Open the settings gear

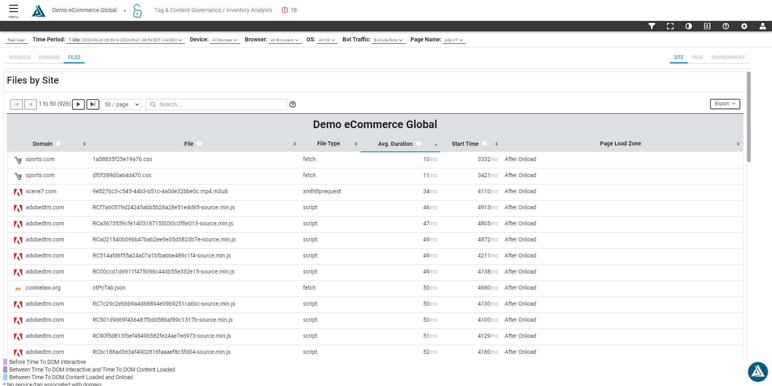tap(744, 26)
